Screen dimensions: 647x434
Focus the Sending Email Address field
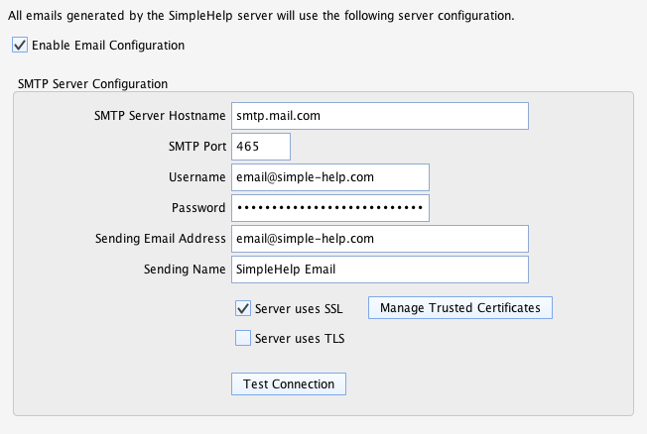(380, 239)
